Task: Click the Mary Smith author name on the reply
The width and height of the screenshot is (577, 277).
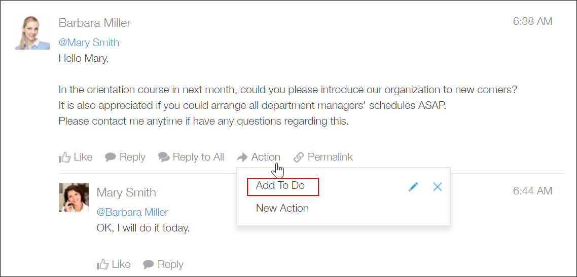Action: point(126,192)
